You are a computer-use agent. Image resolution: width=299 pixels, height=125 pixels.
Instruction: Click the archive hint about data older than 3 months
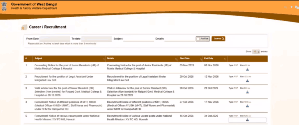point(62,44)
